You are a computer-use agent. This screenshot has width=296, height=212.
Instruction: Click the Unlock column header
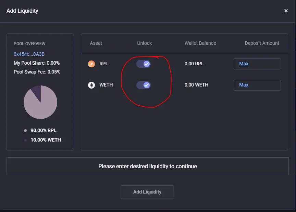pos(145,43)
